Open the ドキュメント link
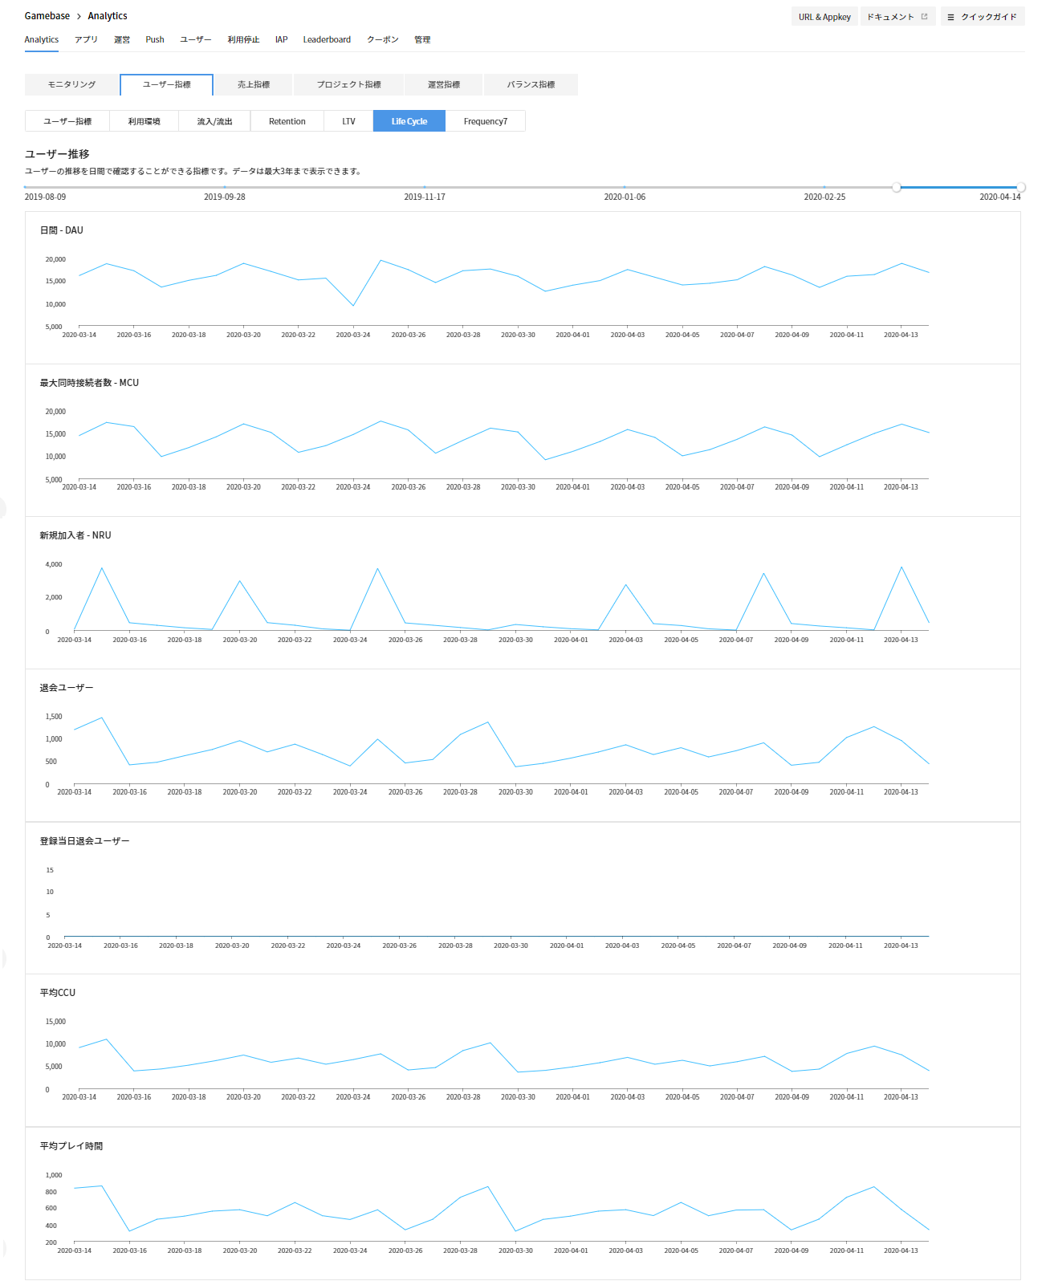1050x1285 pixels. click(897, 17)
